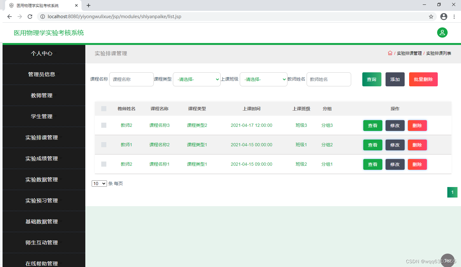Click the browser back arrow
The width and height of the screenshot is (461, 267).
[10, 17]
